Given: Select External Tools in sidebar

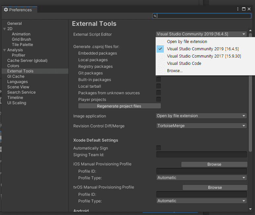Looking at the screenshot, I should (35, 71).
